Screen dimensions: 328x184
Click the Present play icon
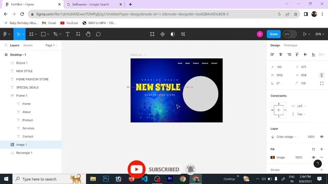305,34
